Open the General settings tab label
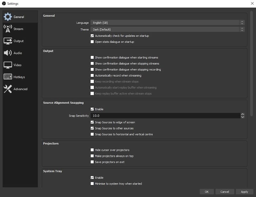This screenshot has width=256, height=197. pyautogui.click(x=19, y=17)
